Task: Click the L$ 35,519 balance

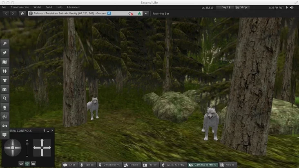Action: [208, 8]
